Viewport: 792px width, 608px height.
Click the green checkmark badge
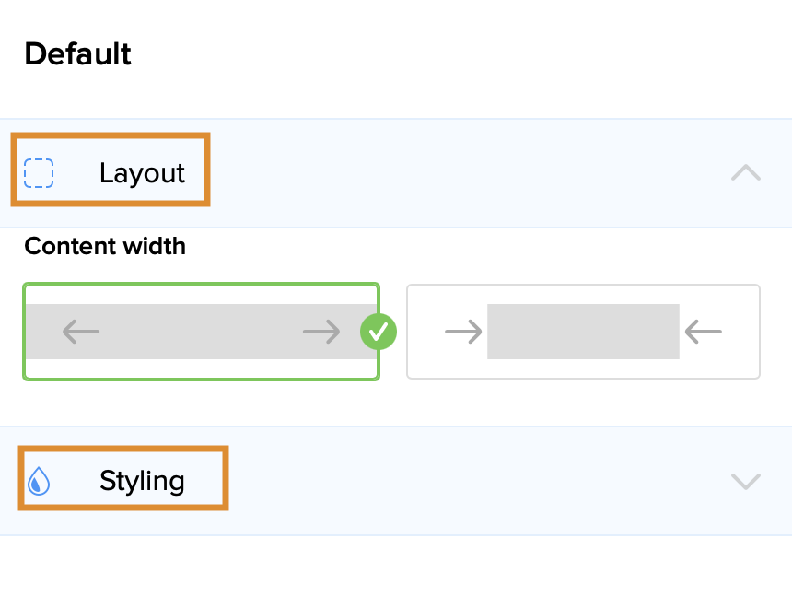378,332
